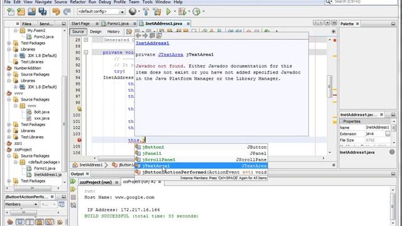
Task: Click the globe browser icon in toolbar
Action: [133, 11]
